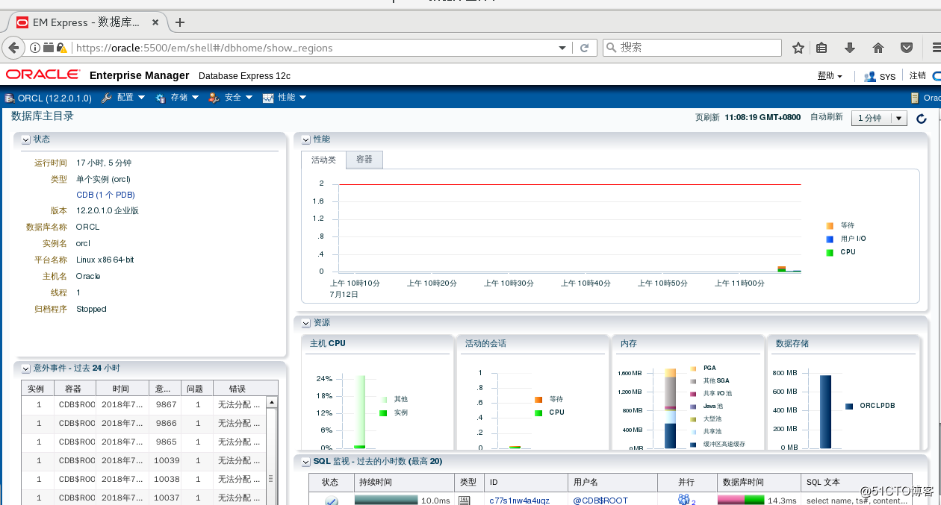Open the 帮助 help dropdown
The image size is (941, 505).
click(x=830, y=76)
